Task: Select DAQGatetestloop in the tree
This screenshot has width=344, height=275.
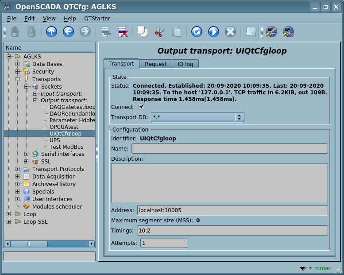Action: coord(72,107)
